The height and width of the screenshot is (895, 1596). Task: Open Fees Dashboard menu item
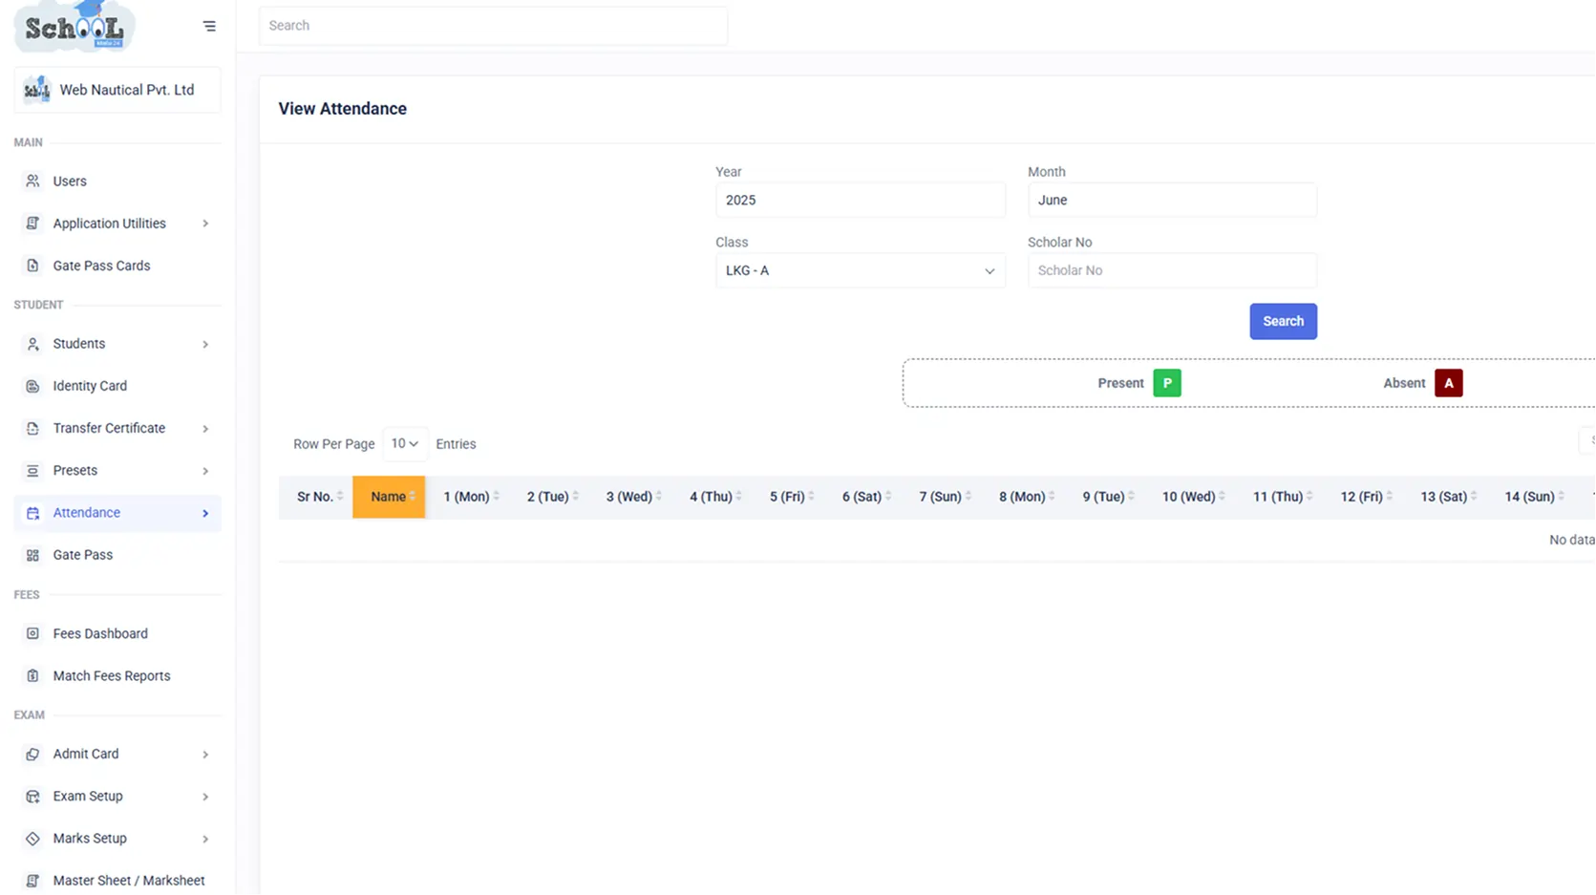[x=117, y=633]
